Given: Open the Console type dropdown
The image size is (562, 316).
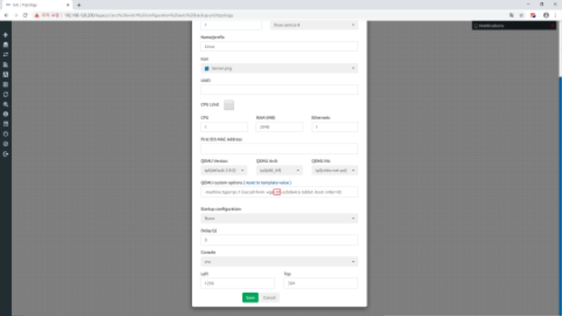Looking at the screenshot, I should [279, 261].
